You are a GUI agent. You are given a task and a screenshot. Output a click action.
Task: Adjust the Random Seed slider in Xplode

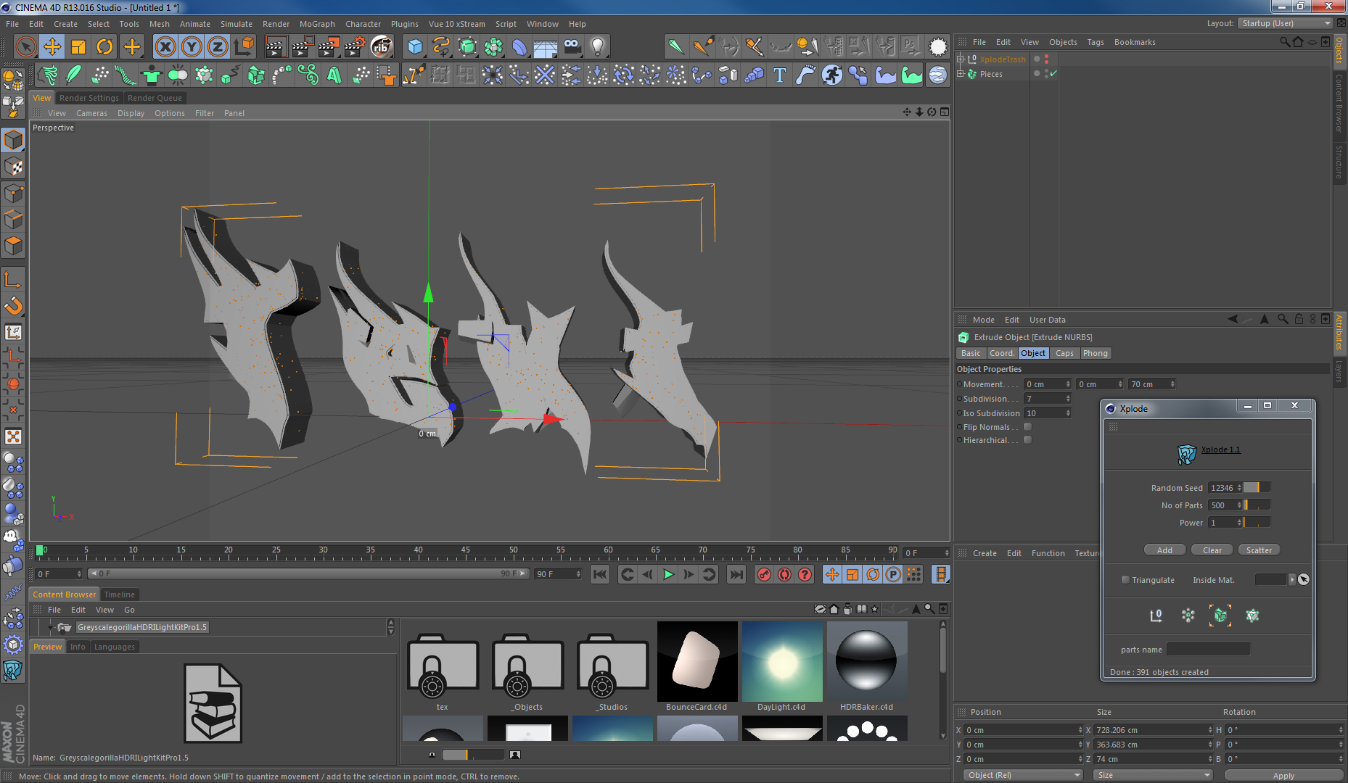click(1257, 488)
